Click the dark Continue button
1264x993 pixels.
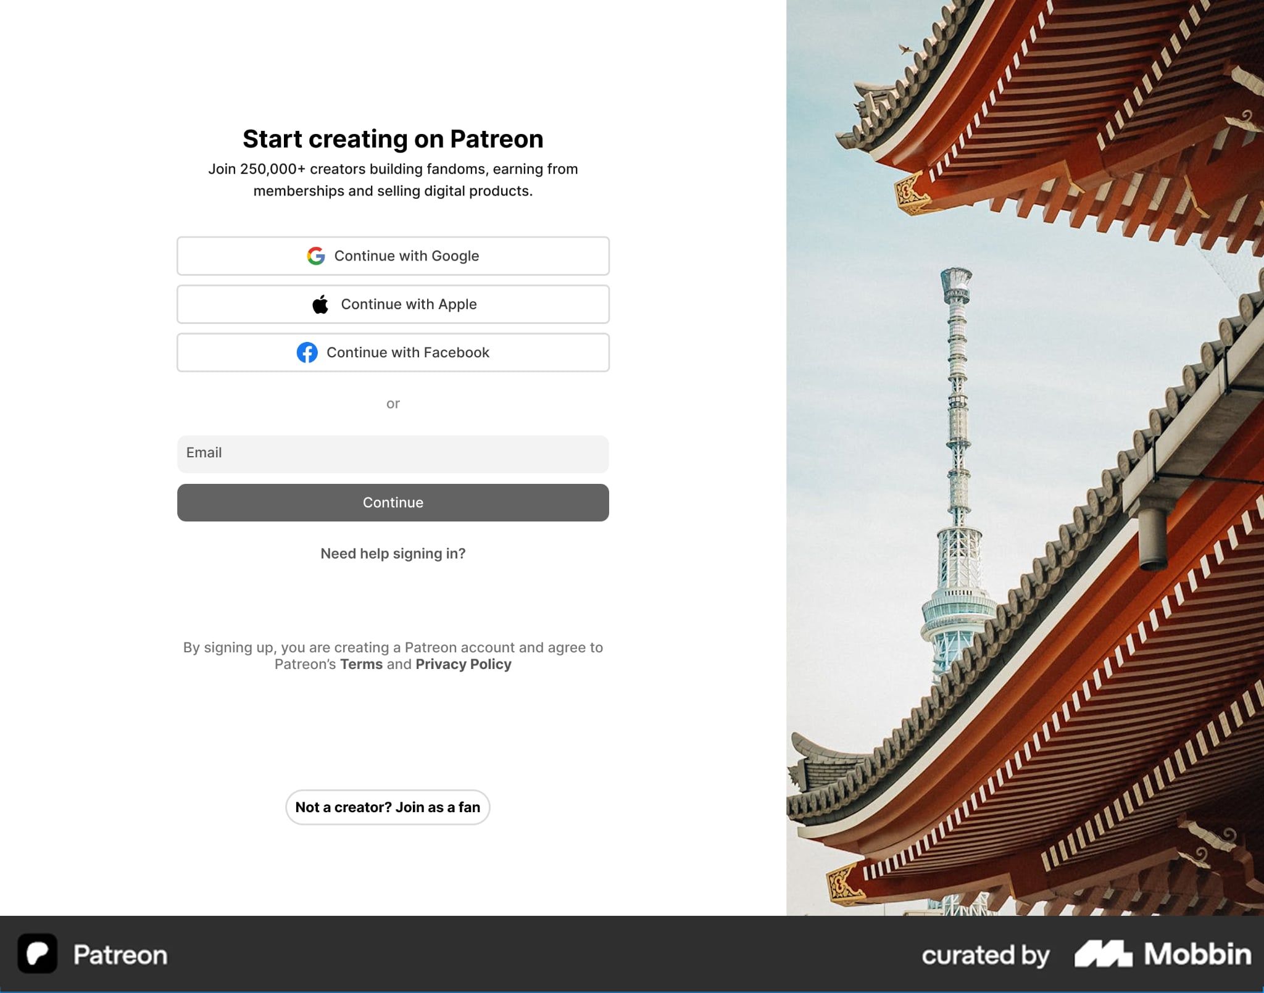[393, 502]
